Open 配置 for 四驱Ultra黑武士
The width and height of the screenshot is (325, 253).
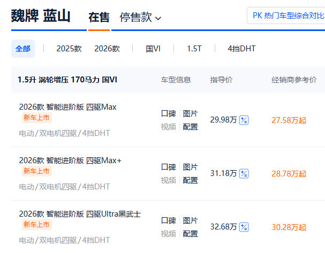tap(190, 234)
